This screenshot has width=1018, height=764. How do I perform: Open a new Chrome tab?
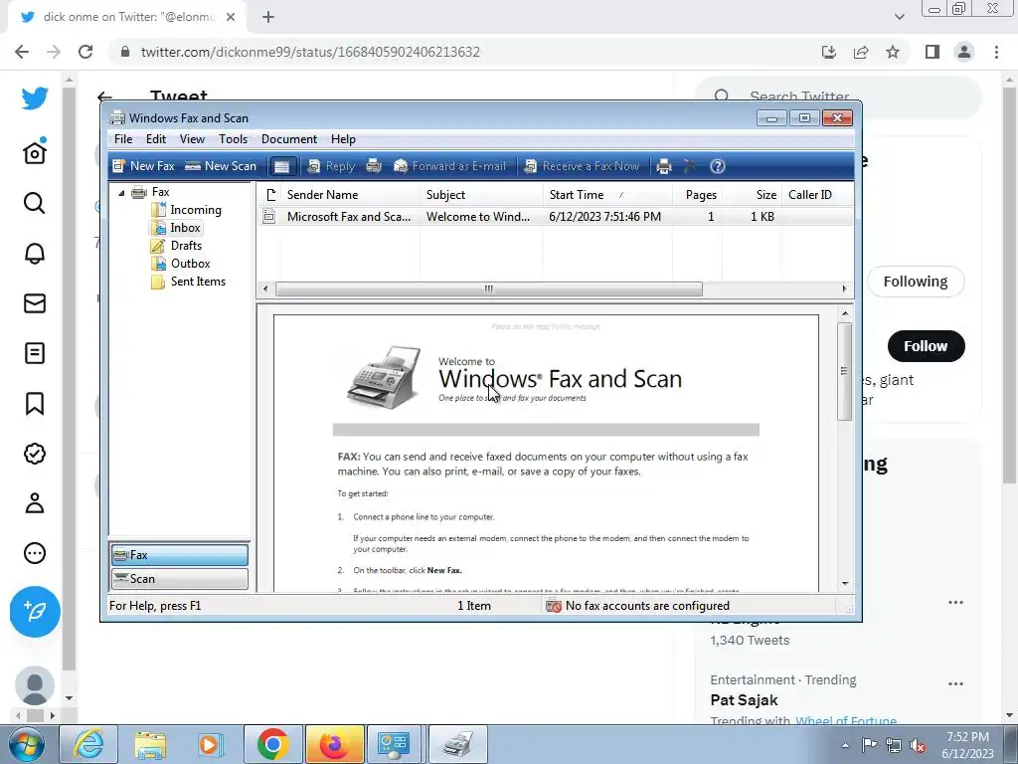click(x=268, y=17)
